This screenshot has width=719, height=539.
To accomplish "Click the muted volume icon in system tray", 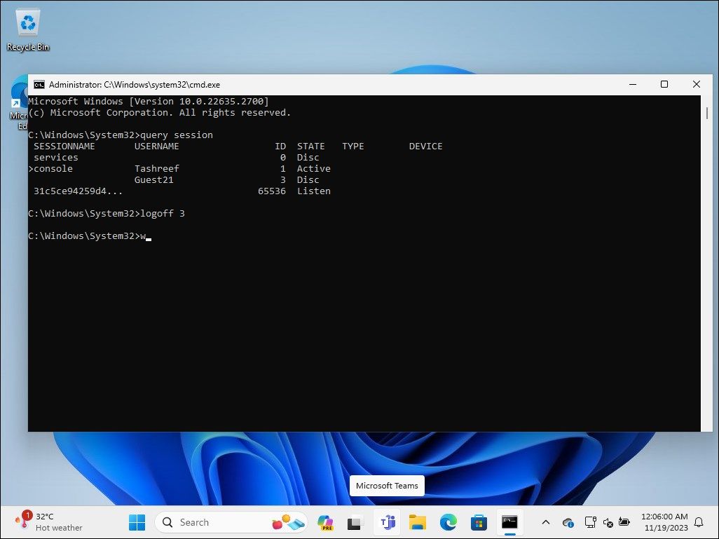I will coord(608,522).
